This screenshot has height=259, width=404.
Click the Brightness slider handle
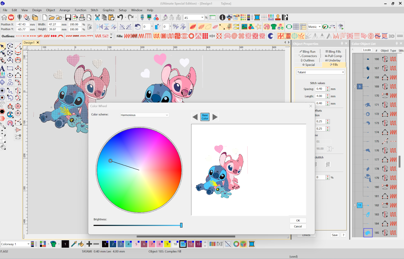coord(181,225)
